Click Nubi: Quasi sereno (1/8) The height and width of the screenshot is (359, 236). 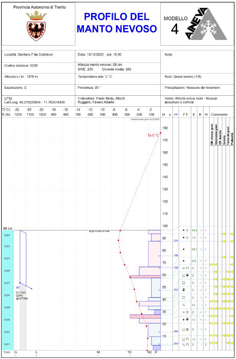(x=183, y=77)
